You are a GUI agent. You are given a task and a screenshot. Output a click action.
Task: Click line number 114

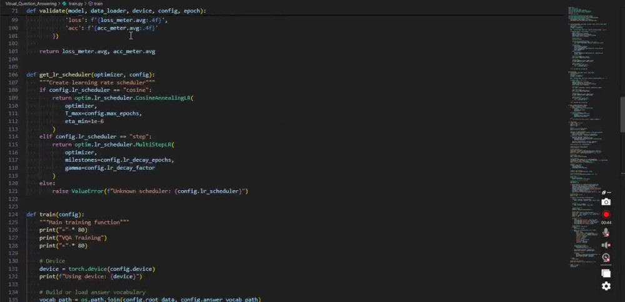(x=13, y=136)
